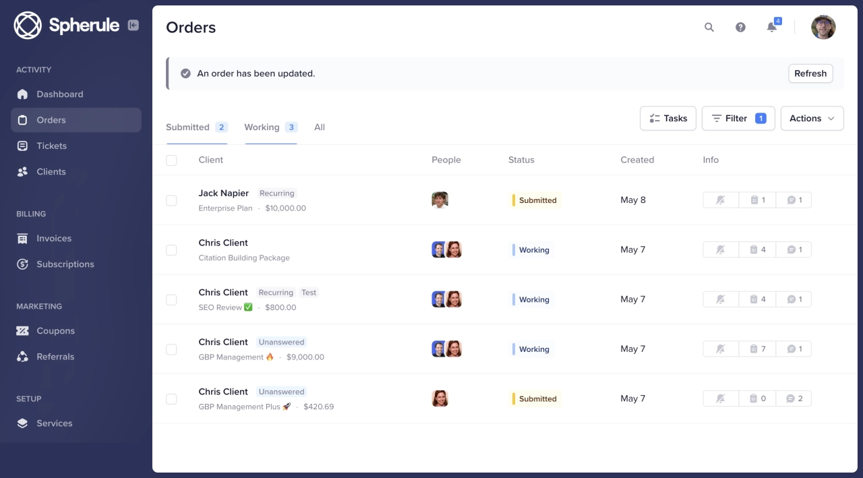Open notifications bell icon
This screenshot has height=478, width=863.
[772, 28]
